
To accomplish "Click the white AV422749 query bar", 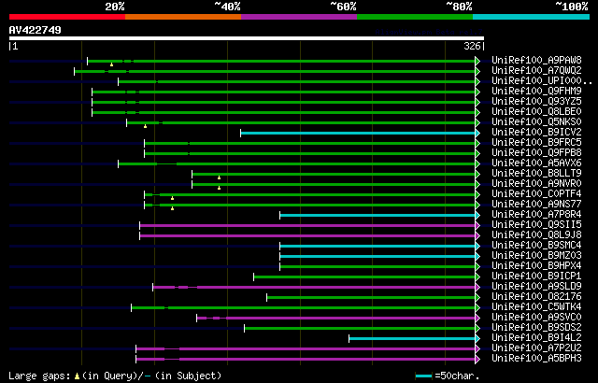I will (x=247, y=38).
